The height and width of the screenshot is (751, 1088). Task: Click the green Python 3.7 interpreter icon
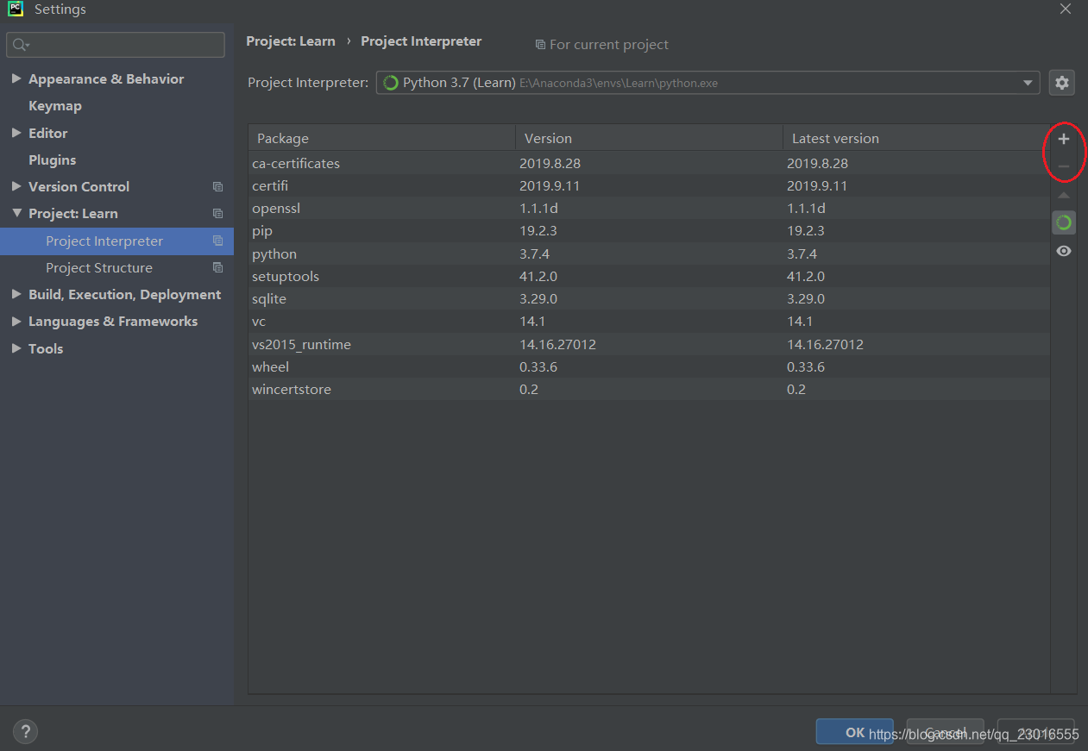pyautogui.click(x=390, y=83)
